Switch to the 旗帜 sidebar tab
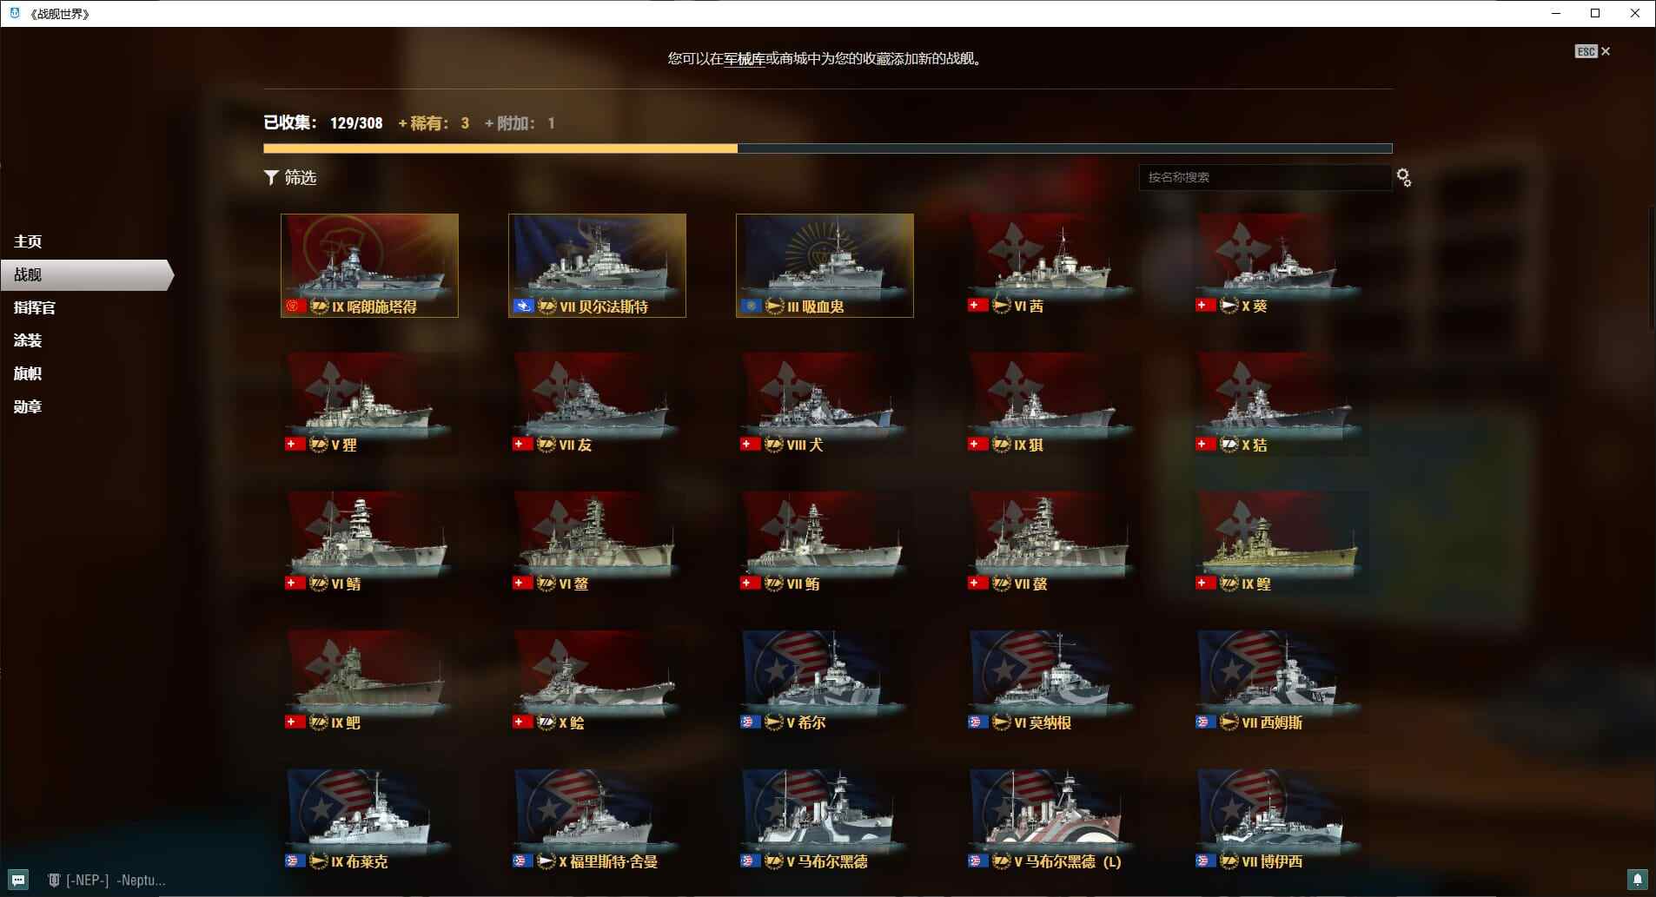Viewport: 1656px width, 897px height. 28,373
